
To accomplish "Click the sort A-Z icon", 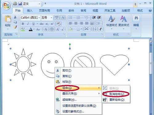I will click(94, 29).
